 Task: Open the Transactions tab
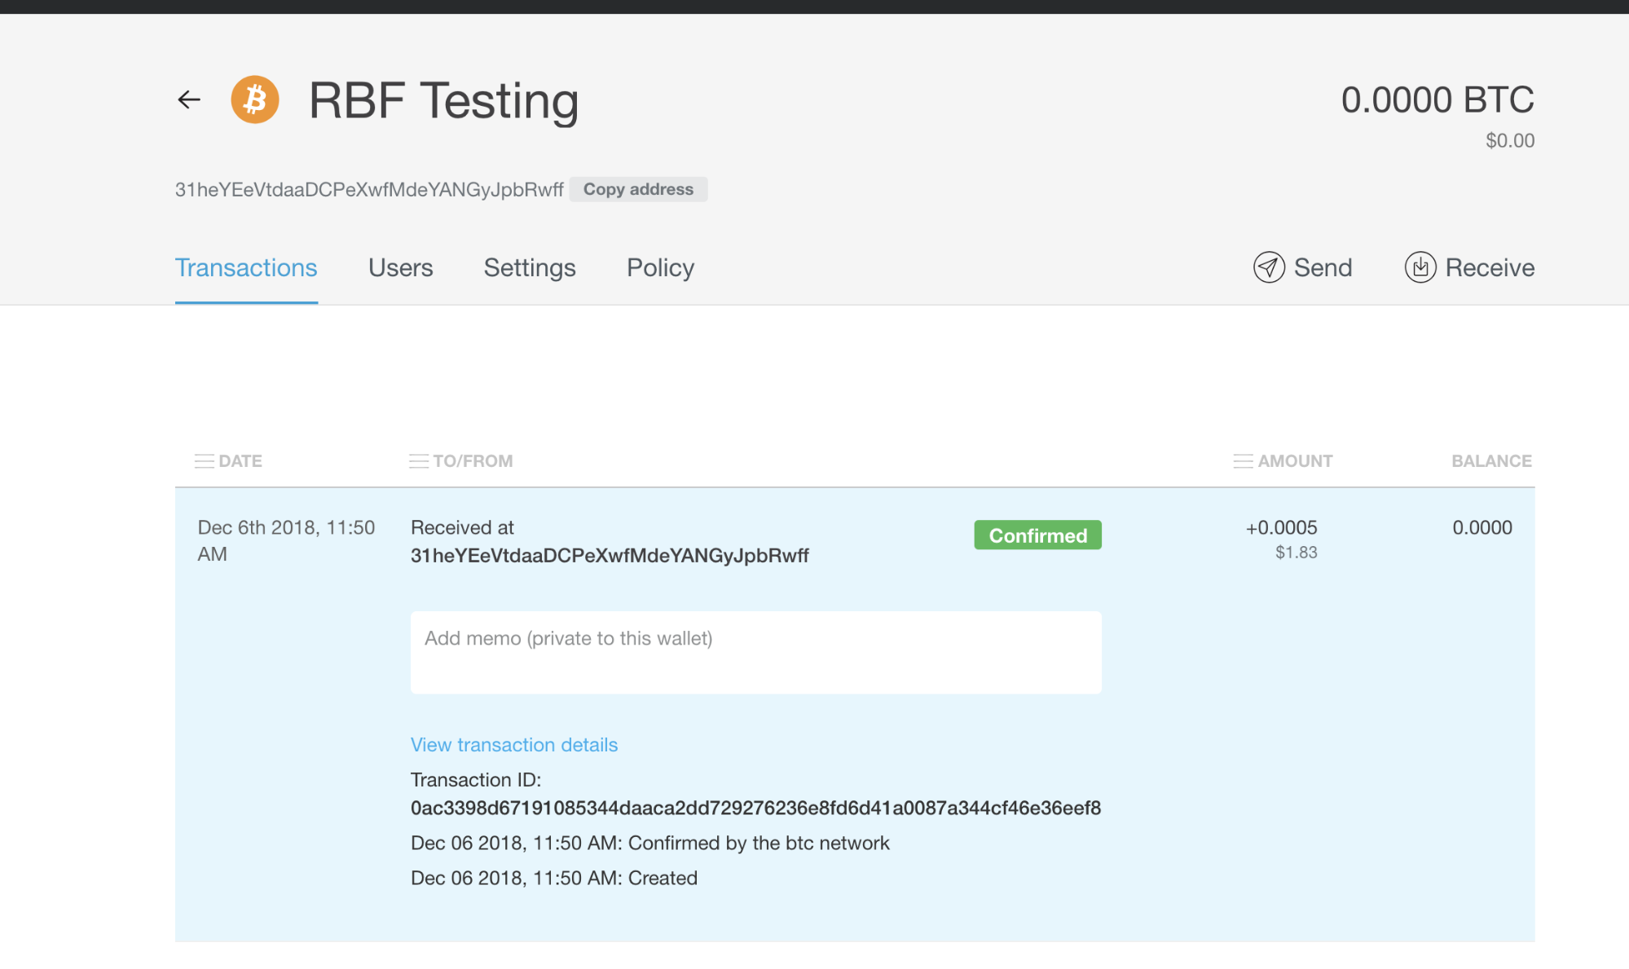click(x=246, y=268)
